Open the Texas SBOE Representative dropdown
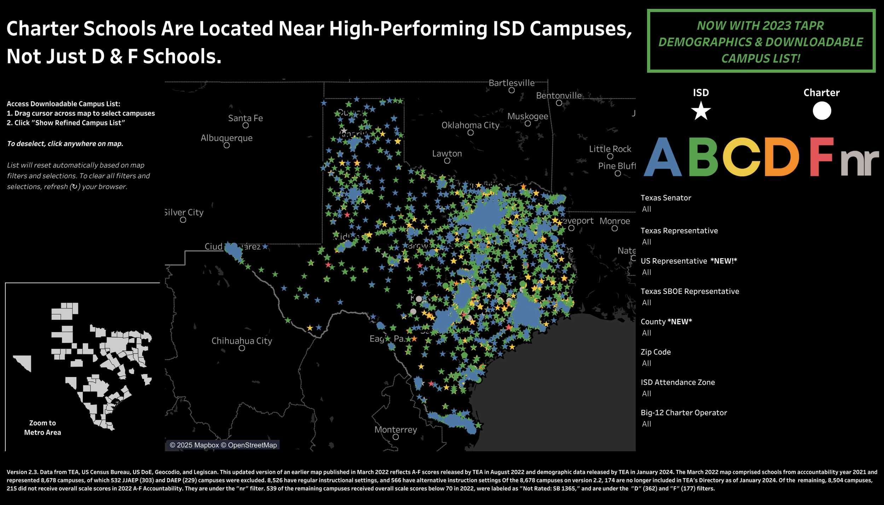Image resolution: width=884 pixels, height=505 pixels. [647, 303]
